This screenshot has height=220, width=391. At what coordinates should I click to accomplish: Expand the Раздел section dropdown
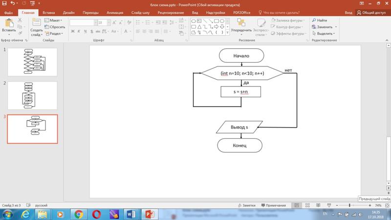pyautogui.click(x=55, y=34)
